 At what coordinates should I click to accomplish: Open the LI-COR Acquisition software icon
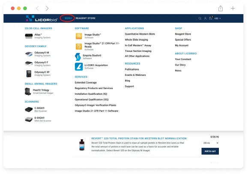pos(79,67)
